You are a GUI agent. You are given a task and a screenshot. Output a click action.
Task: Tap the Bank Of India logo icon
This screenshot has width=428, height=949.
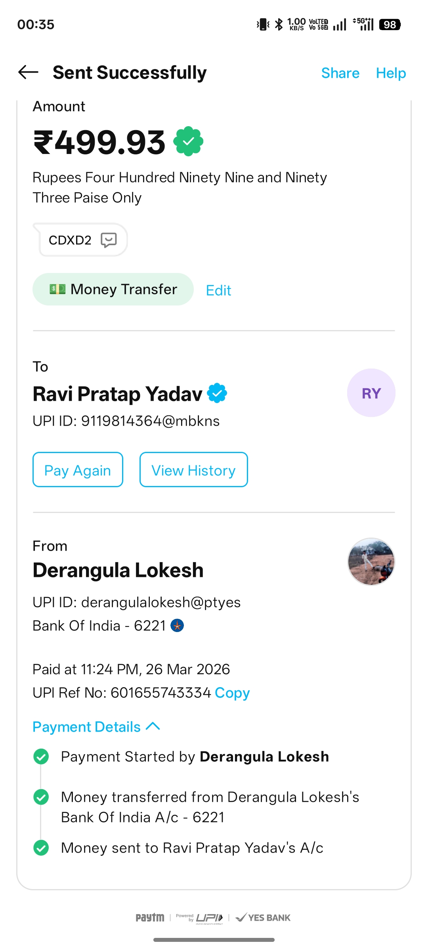click(177, 626)
